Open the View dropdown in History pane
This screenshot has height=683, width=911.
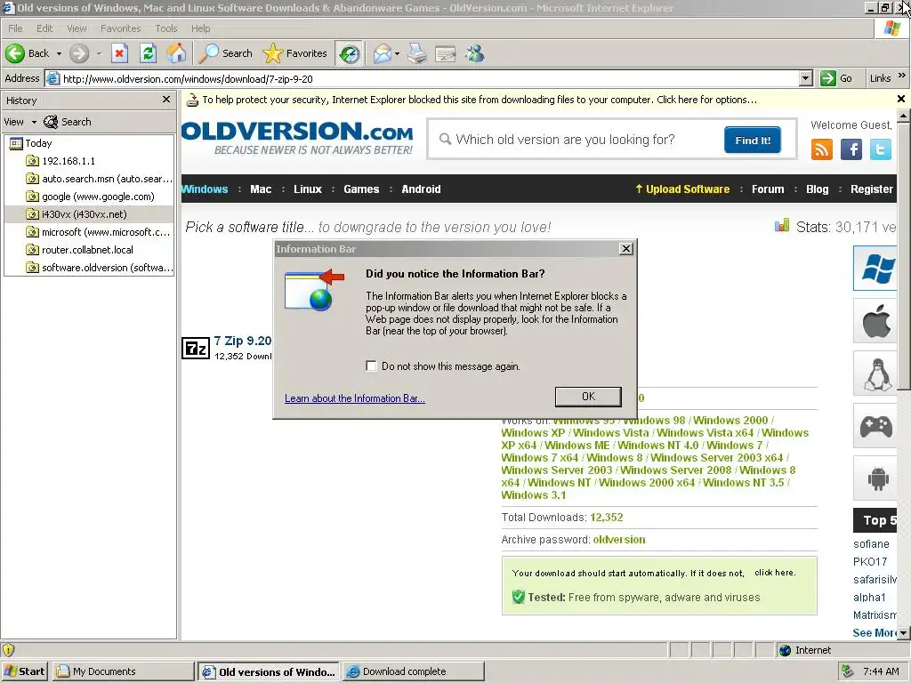pos(20,122)
